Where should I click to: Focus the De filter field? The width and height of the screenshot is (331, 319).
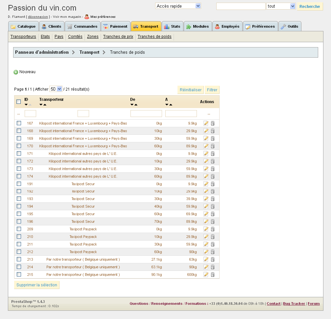(x=146, y=113)
